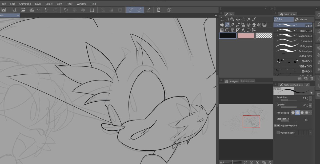This screenshot has height=164, width=320.
Task: Select the Selection area marquee tool
Action: 243,19
